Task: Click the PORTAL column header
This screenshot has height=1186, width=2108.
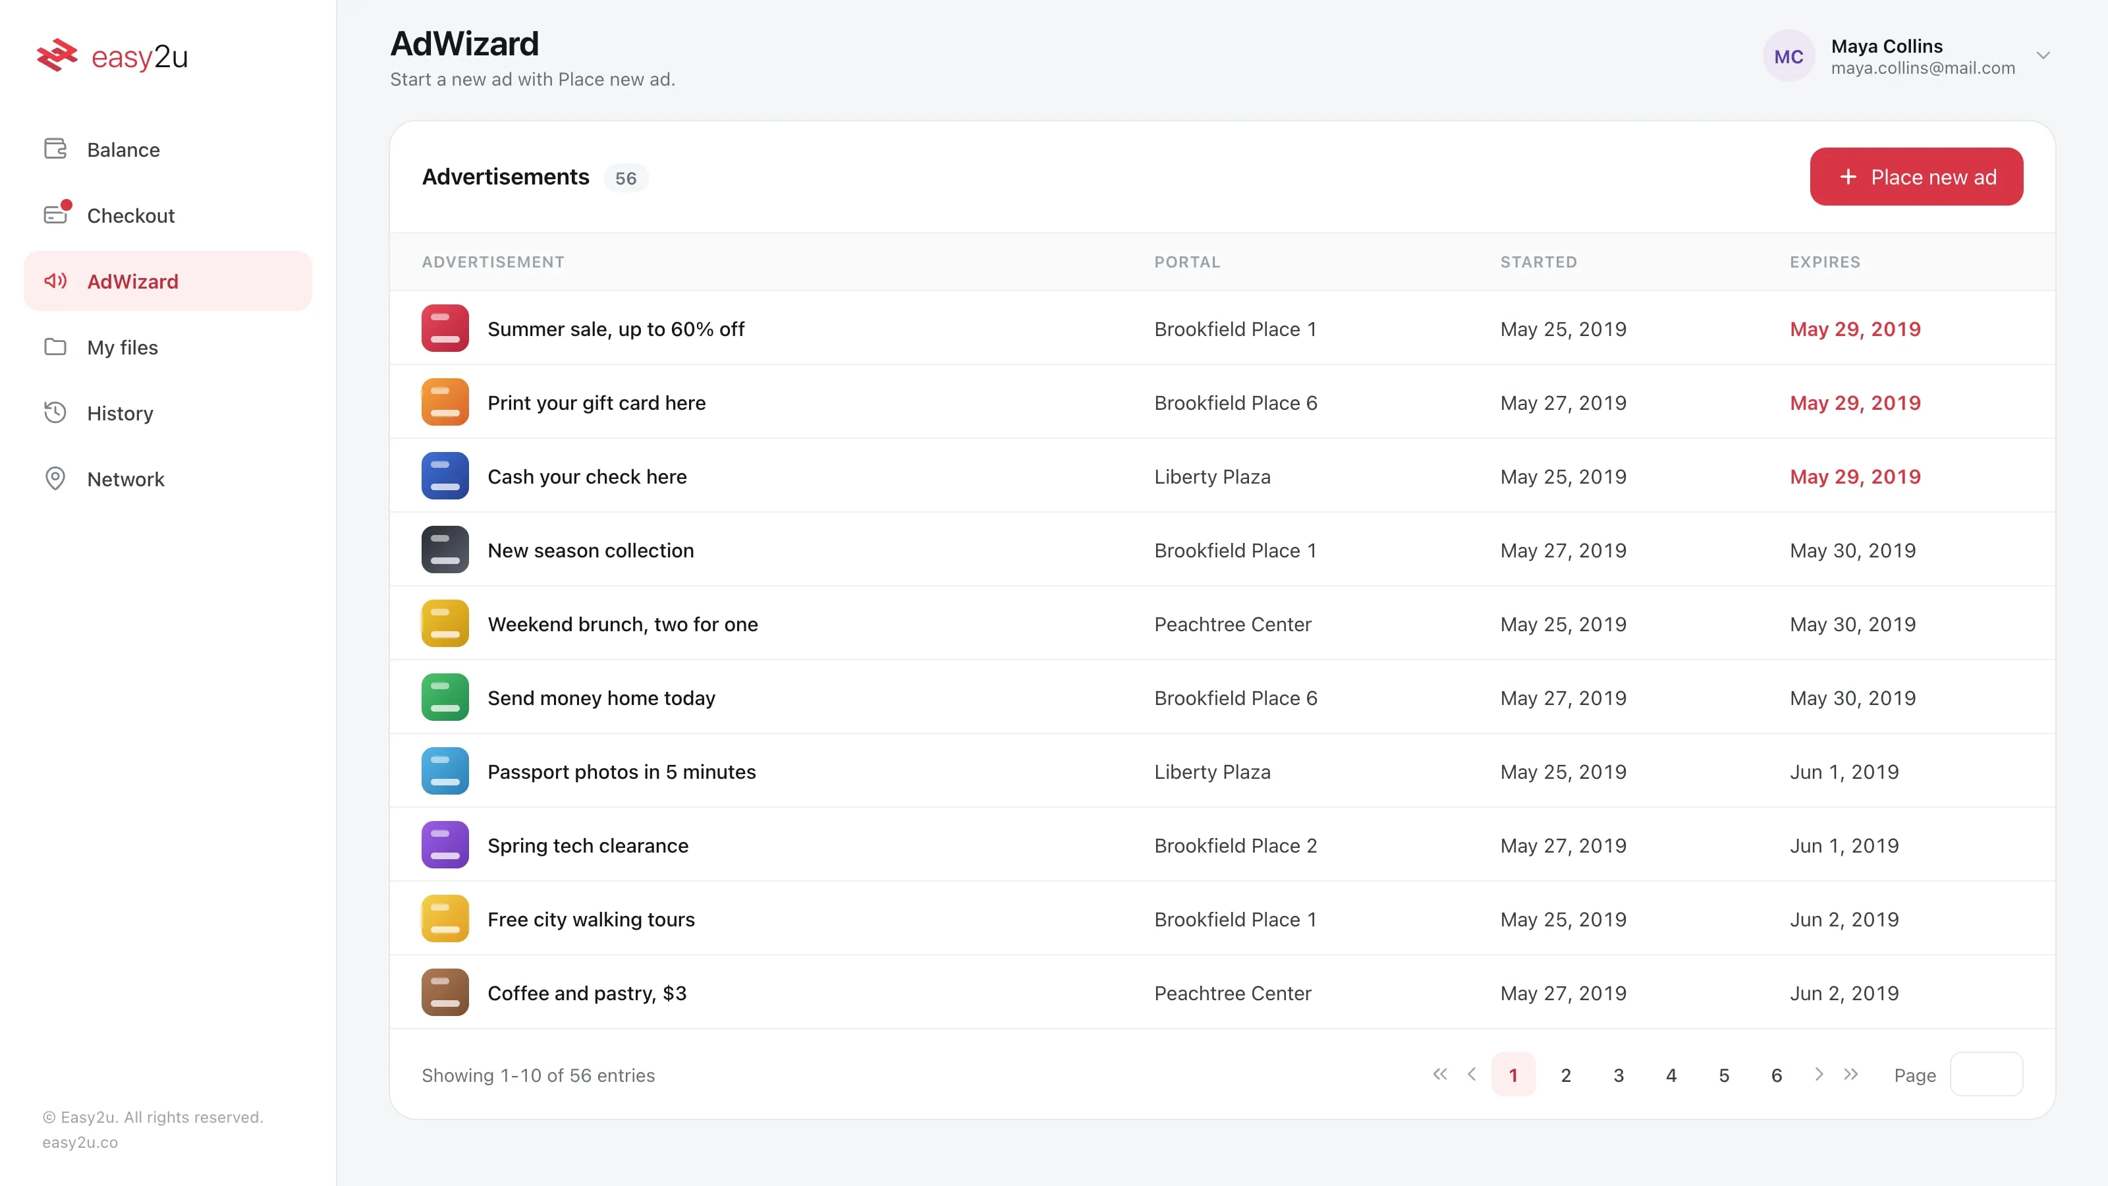Action: [x=1187, y=262]
